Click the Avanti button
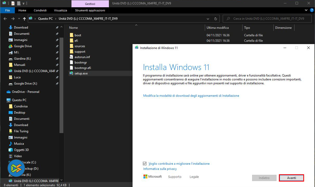This screenshot has width=315, height=187. (x=291, y=178)
